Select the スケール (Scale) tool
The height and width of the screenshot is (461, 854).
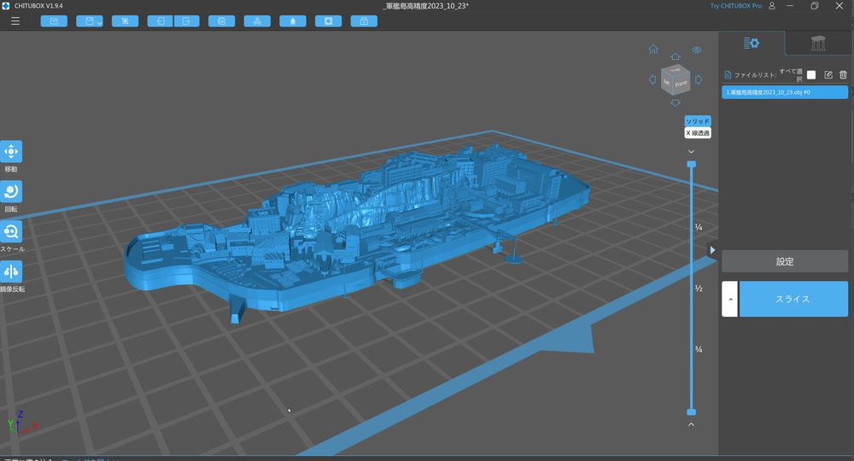[x=12, y=231]
